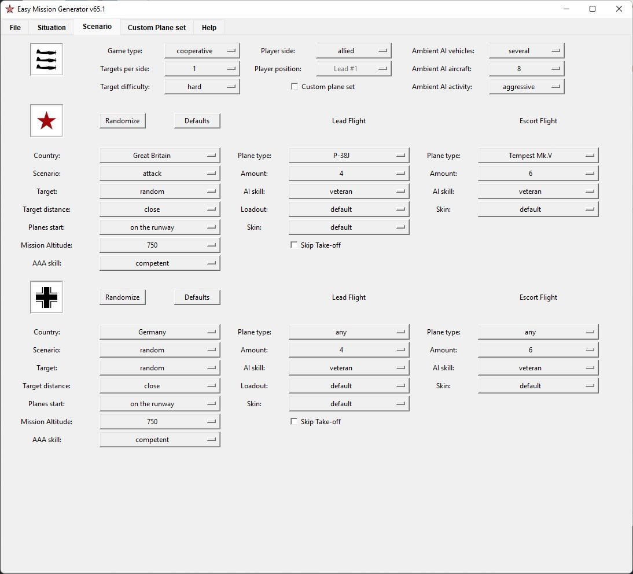Toggle German side Skip Take-off checkbox
633x574 pixels.
(x=294, y=421)
